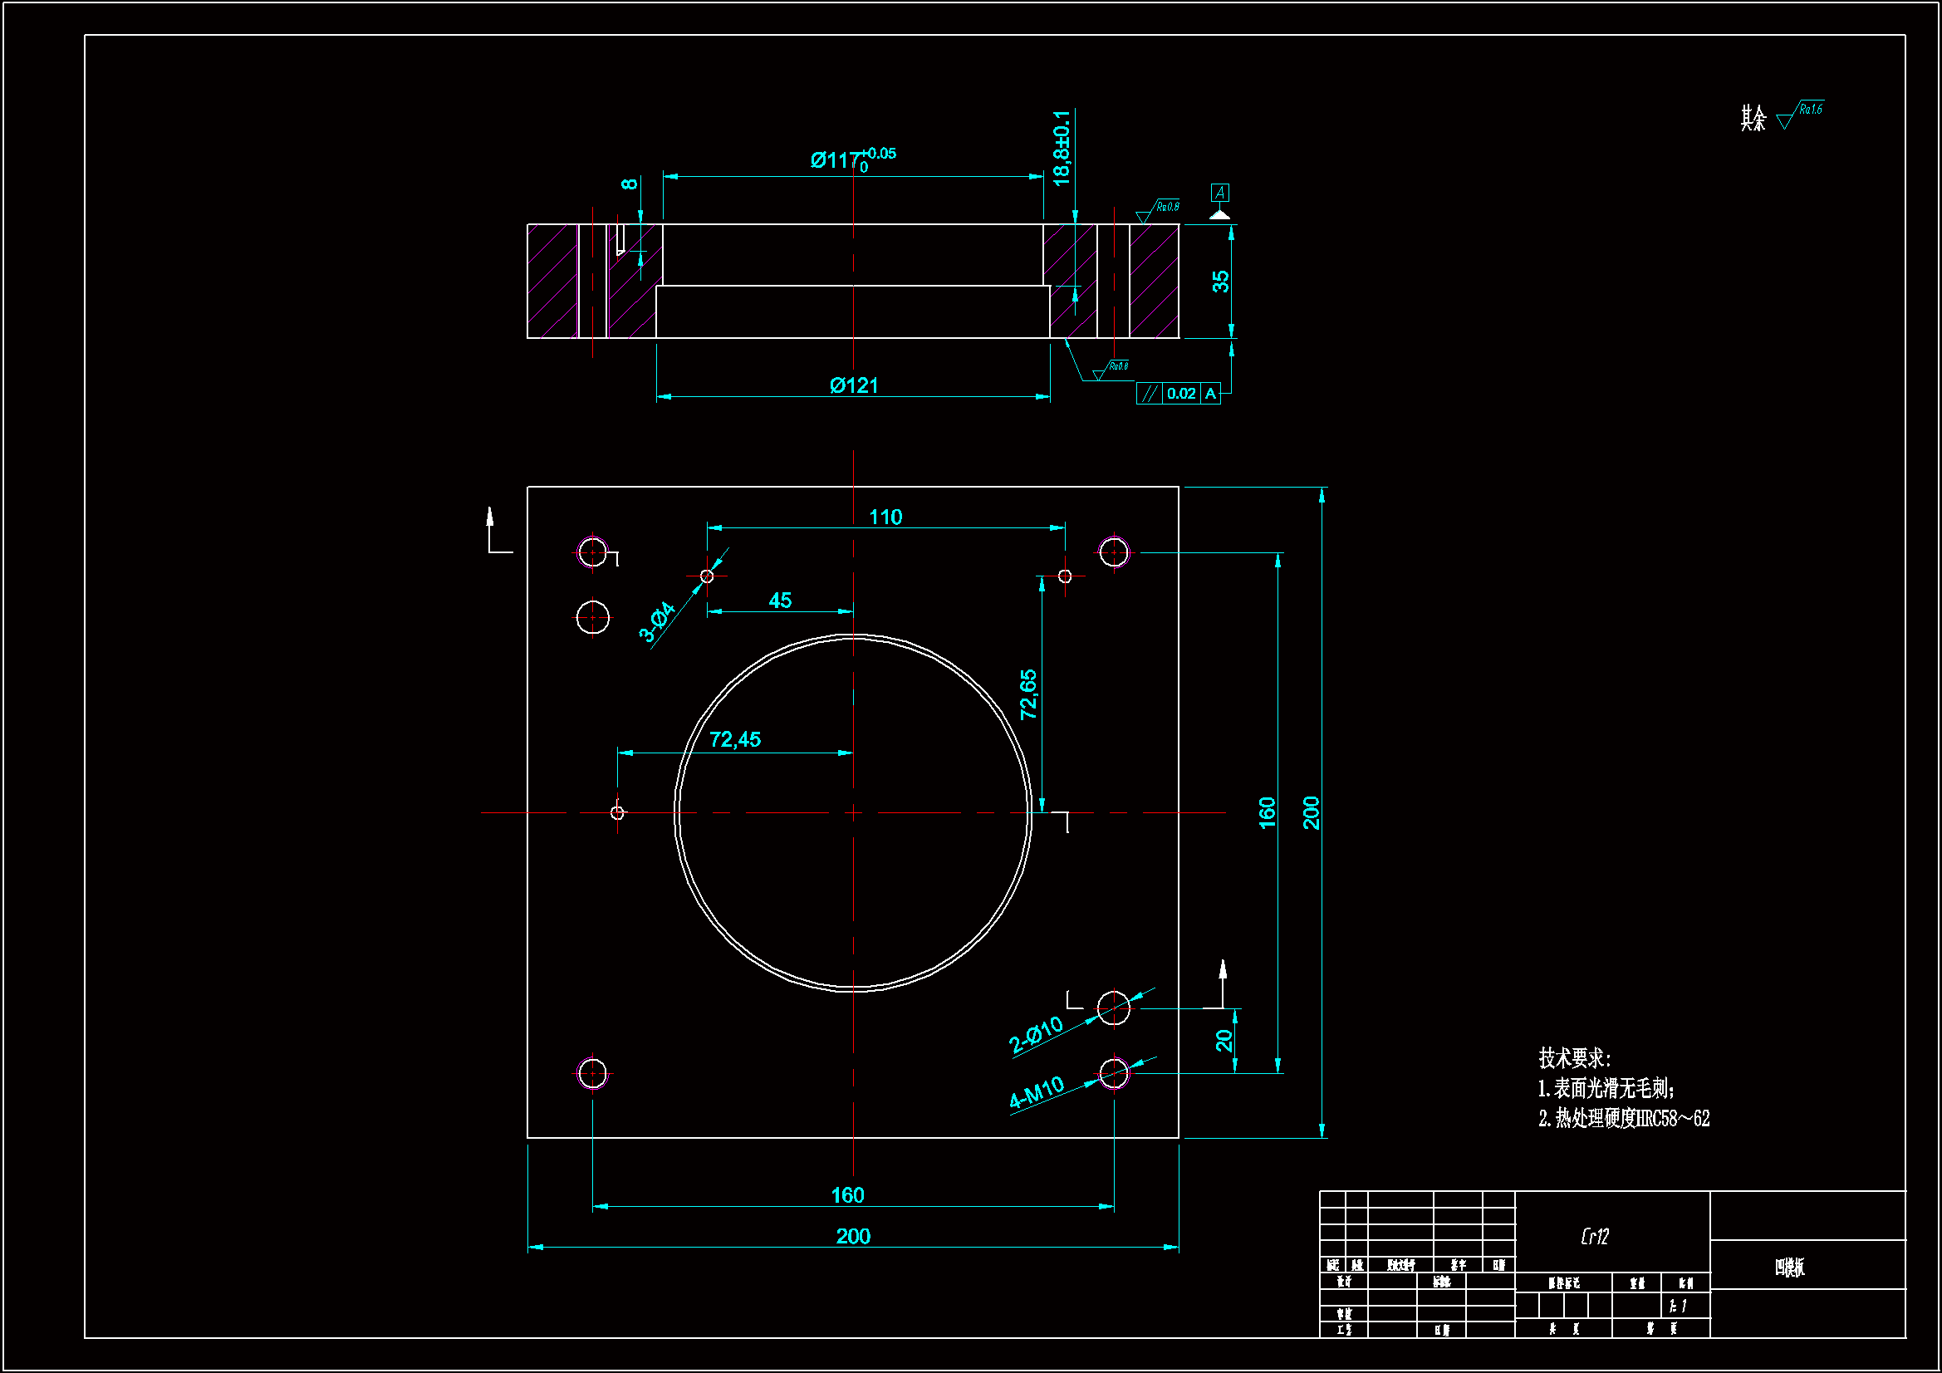This screenshot has height=1373, width=1942.
Task: Select the 2-Ø10 hole callout
Action: point(1035,1035)
